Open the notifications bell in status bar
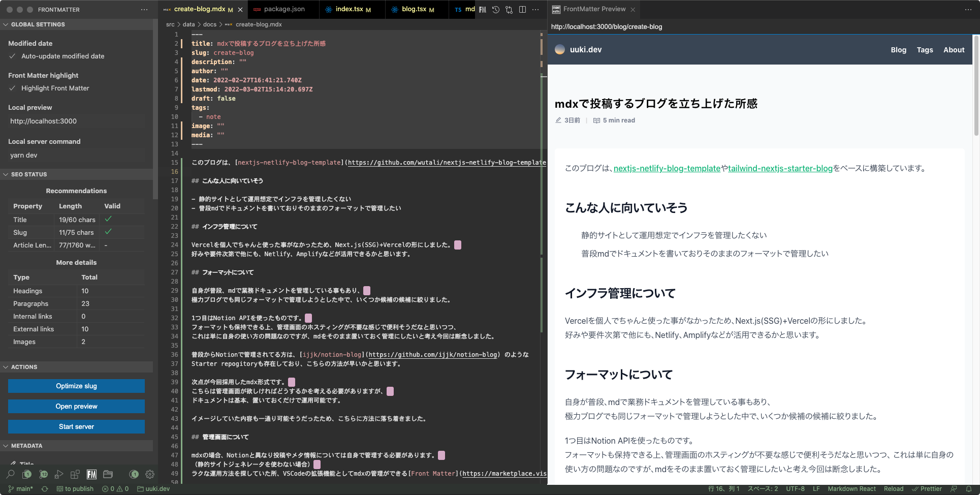Screen dimensions: 980x495 tap(969, 489)
